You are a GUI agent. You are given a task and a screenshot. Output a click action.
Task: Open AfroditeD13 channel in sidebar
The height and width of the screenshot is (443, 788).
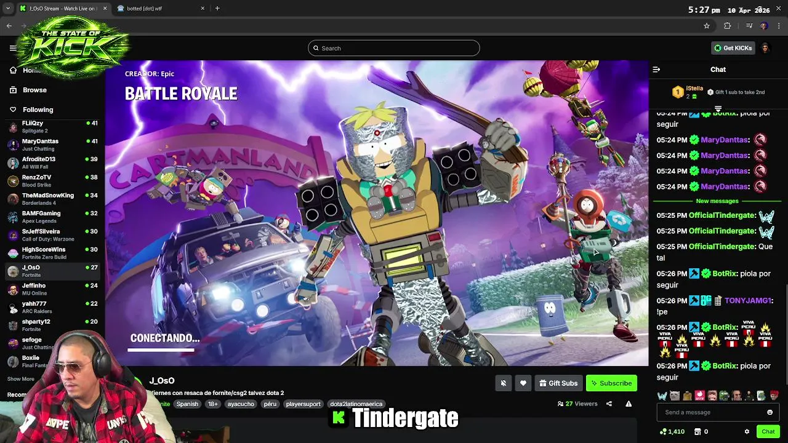click(x=52, y=163)
